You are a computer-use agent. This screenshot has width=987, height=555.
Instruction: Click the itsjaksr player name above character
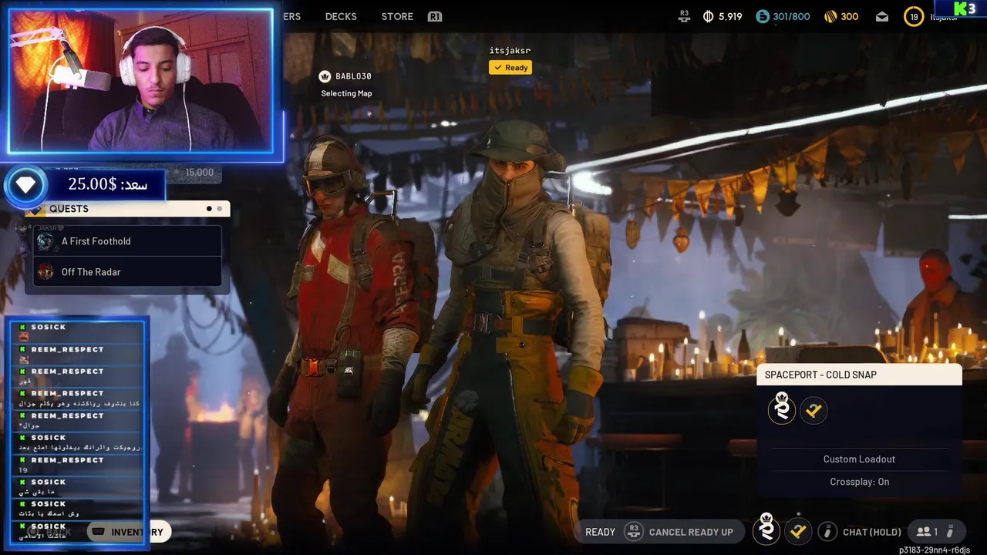click(510, 51)
